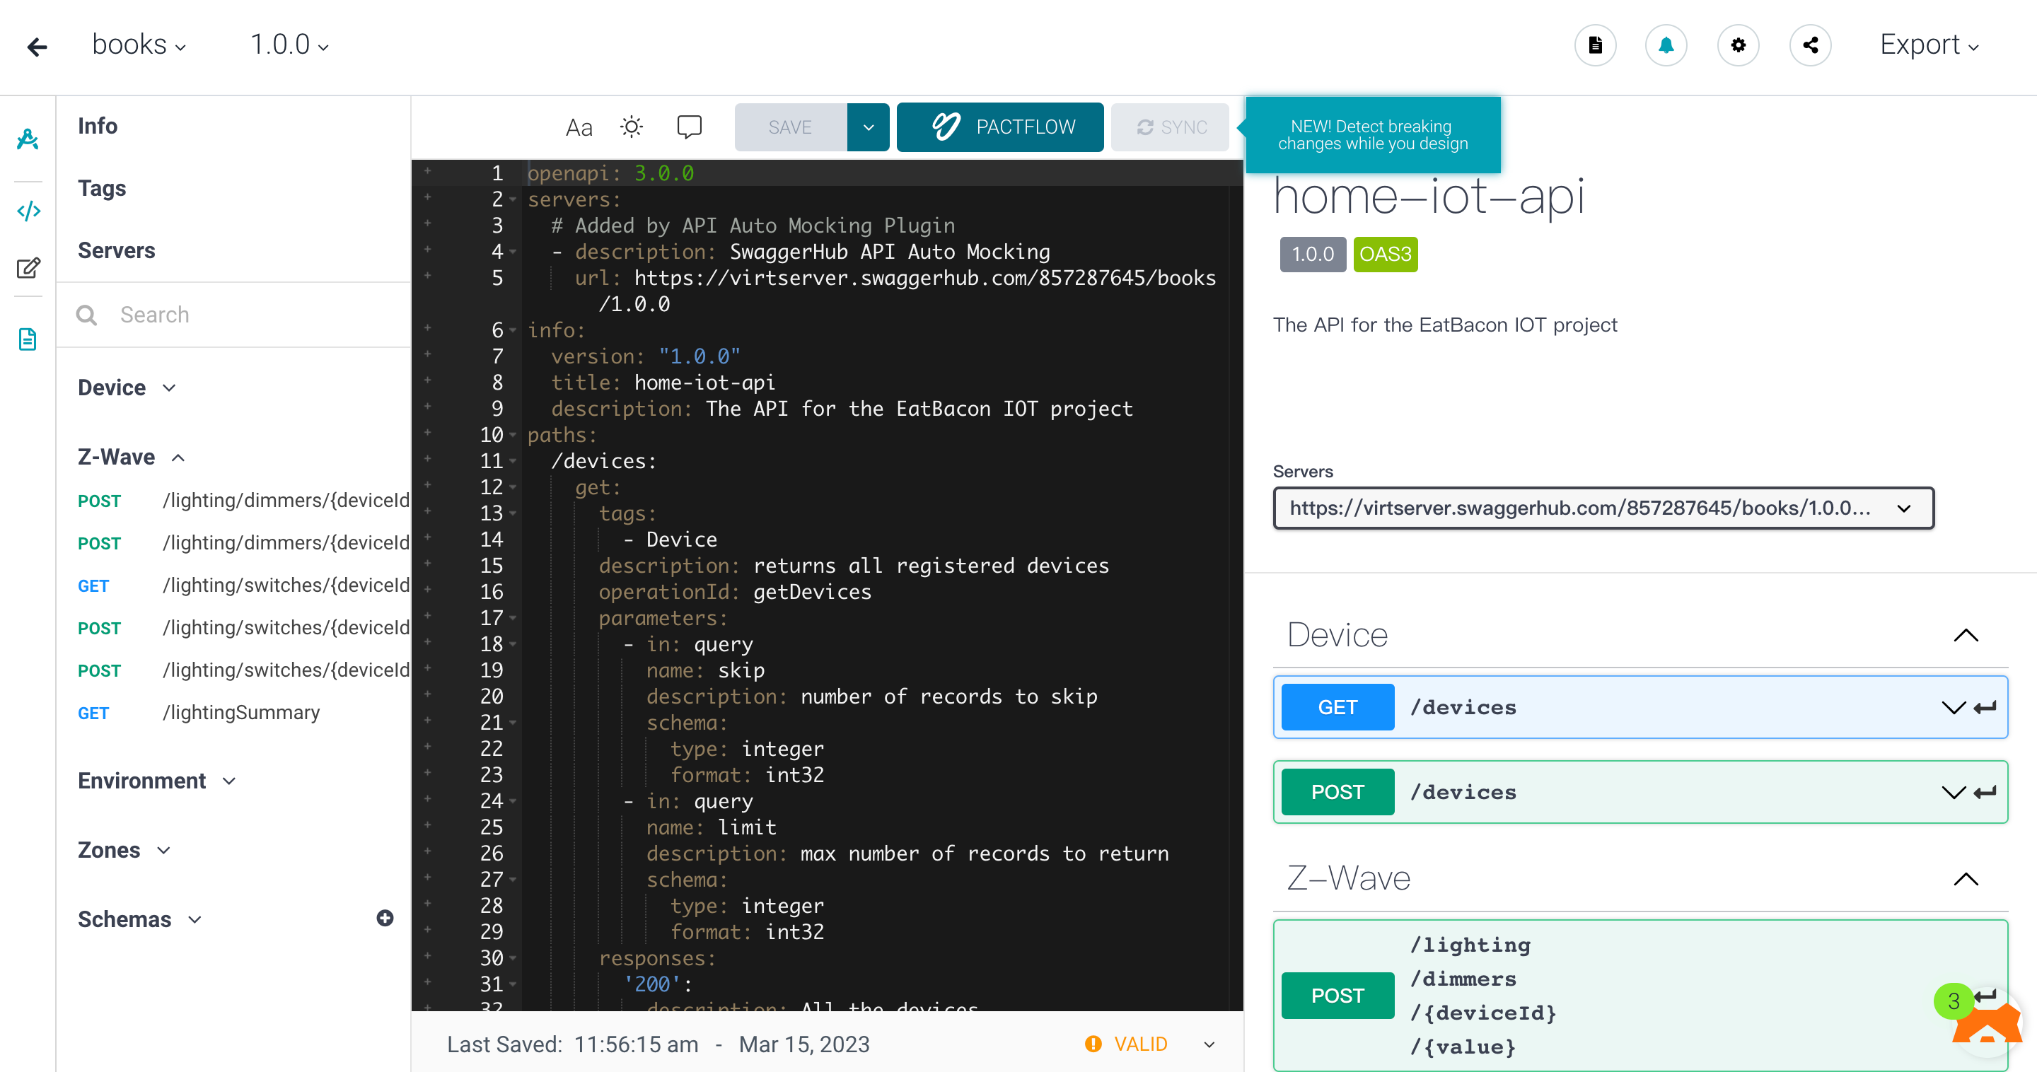Click the back arrow icon
The width and height of the screenshot is (2037, 1072).
(37, 46)
